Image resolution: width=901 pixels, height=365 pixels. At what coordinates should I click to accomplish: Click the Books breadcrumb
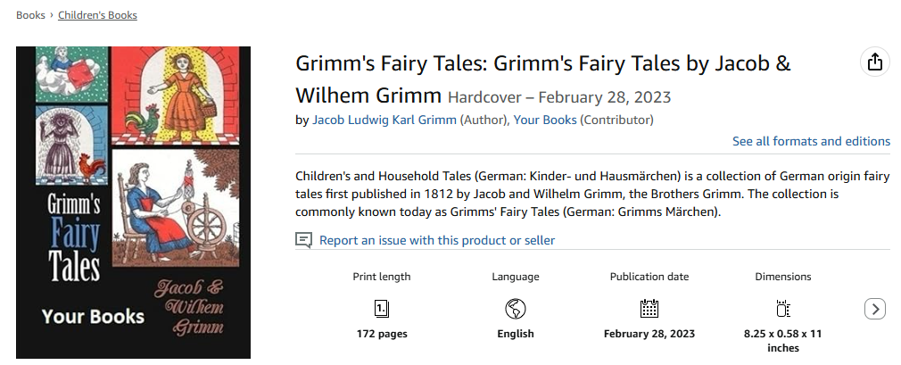pyautogui.click(x=30, y=15)
